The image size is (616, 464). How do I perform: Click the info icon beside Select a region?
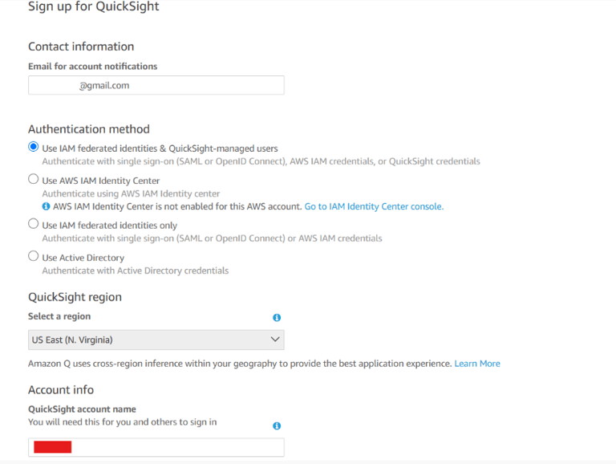tap(277, 318)
